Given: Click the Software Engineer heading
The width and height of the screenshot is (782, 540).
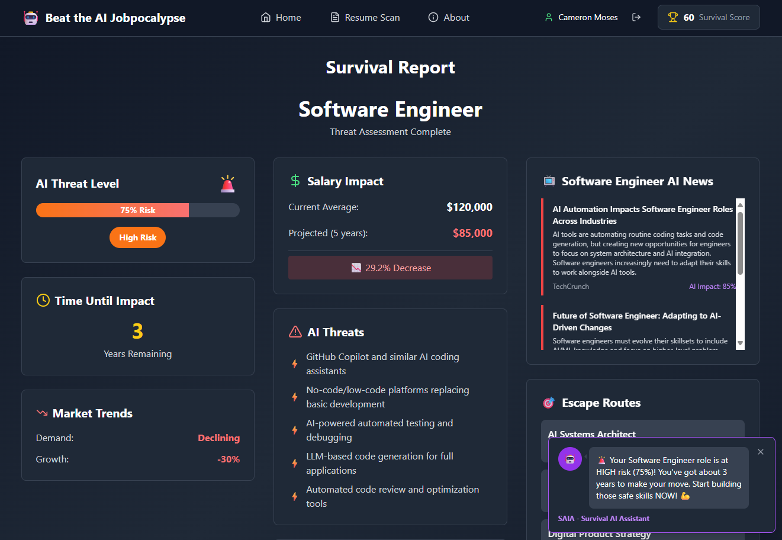Looking at the screenshot, I should (x=390, y=110).
